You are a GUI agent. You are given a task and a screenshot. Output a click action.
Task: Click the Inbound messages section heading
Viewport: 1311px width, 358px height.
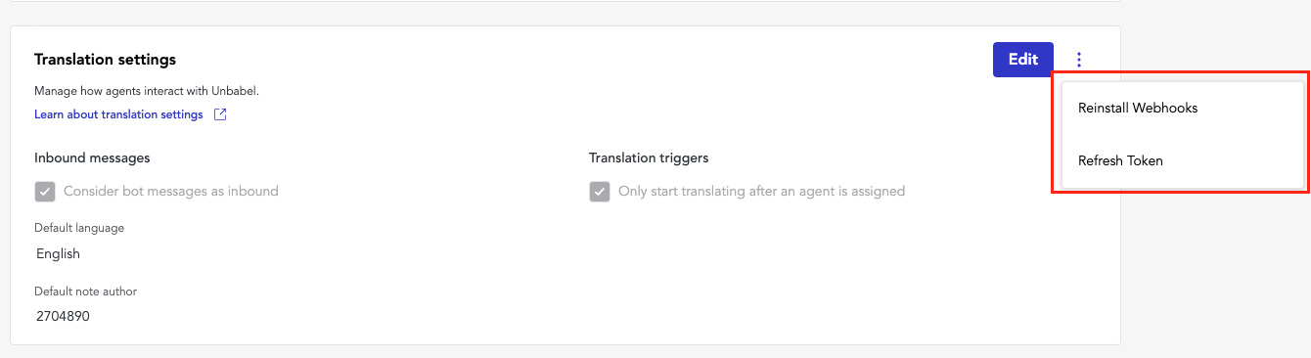pos(92,157)
